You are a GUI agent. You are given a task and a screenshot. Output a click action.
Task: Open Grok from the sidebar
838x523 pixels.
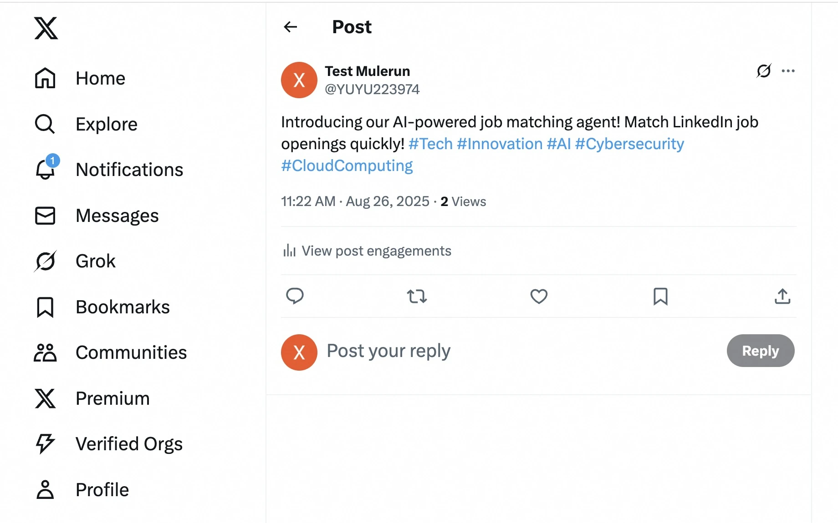(75, 261)
